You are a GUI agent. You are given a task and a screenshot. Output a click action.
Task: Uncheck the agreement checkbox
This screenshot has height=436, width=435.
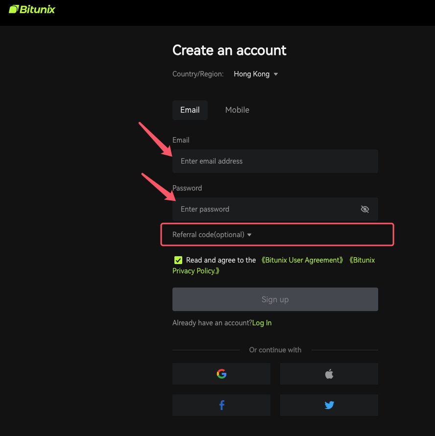178,260
